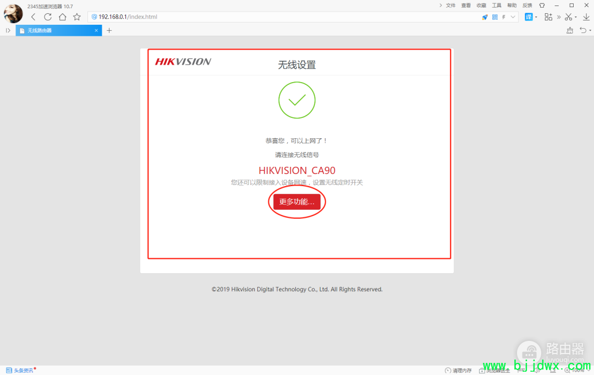Click the scissors screenshot tool
The height and width of the screenshot is (375, 594).
click(x=568, y=17)
